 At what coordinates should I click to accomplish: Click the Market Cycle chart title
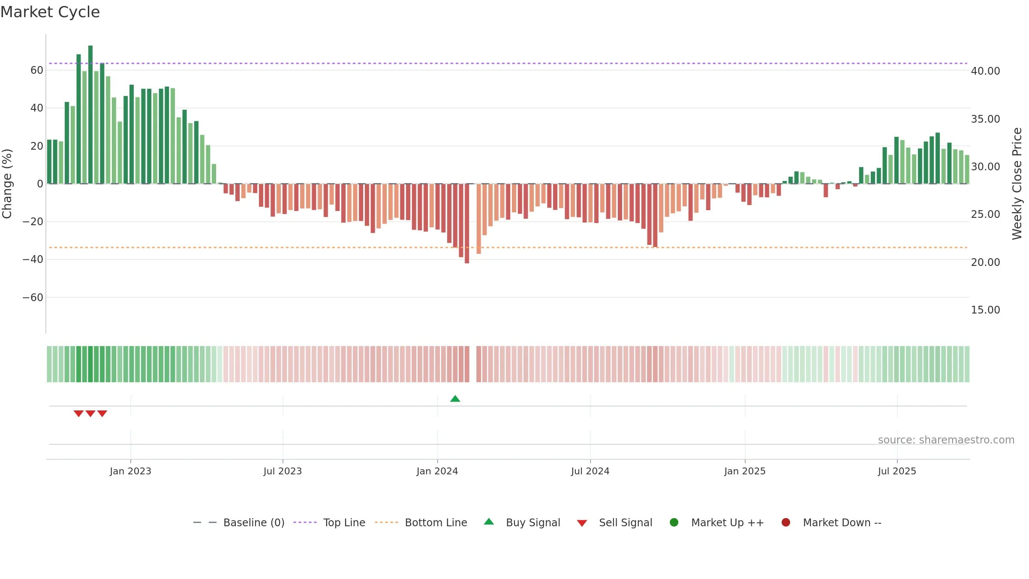(50, 12)
